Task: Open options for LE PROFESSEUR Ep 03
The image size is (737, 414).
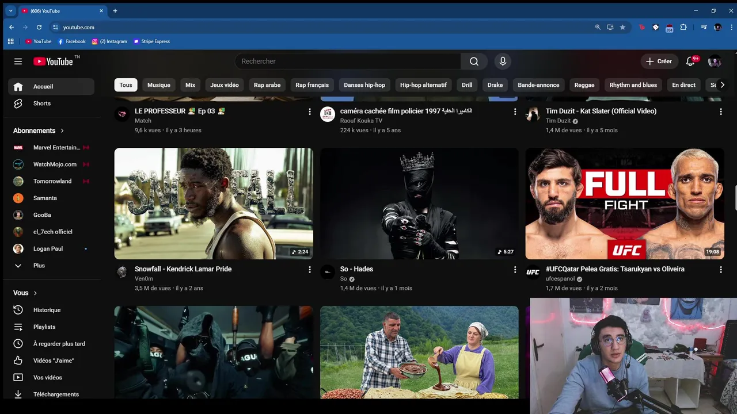Action: tap(309, 112)
